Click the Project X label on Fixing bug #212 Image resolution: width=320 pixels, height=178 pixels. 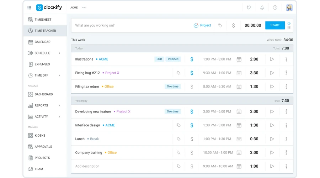(x=112, y=73)
